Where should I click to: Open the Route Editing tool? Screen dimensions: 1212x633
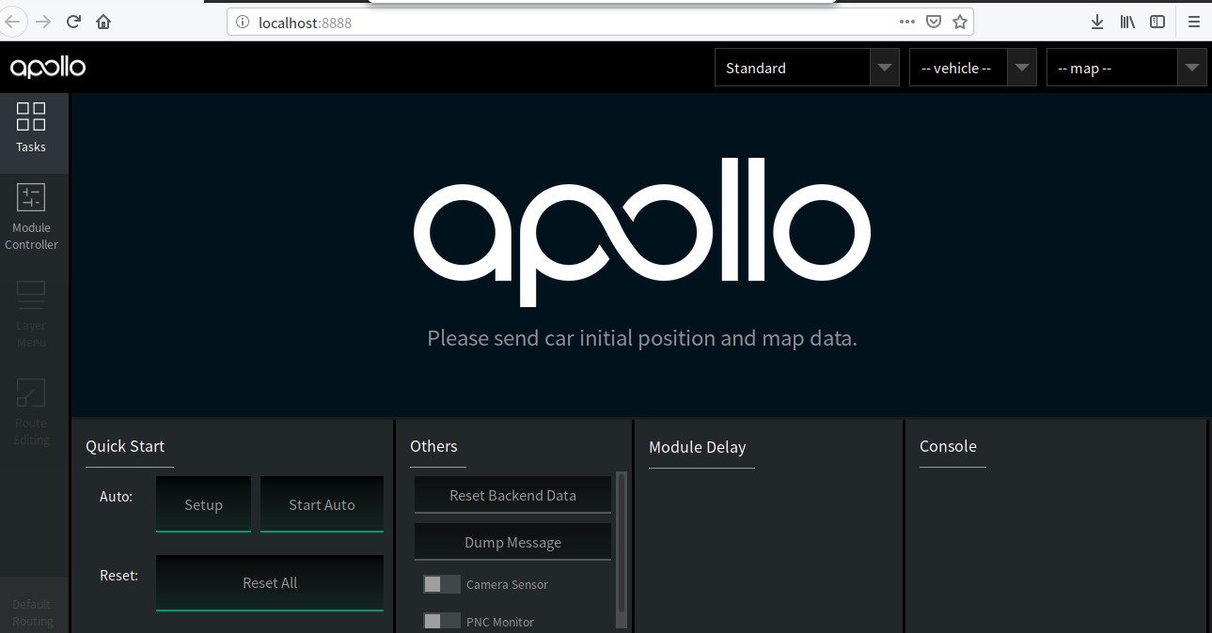[31, 413]
